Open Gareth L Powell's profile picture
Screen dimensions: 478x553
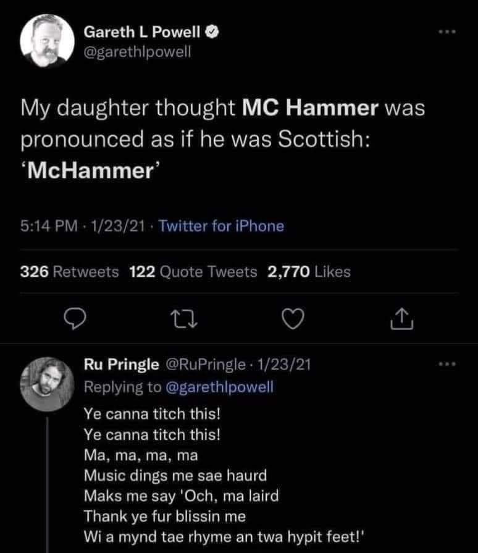[x=44, y=41]
